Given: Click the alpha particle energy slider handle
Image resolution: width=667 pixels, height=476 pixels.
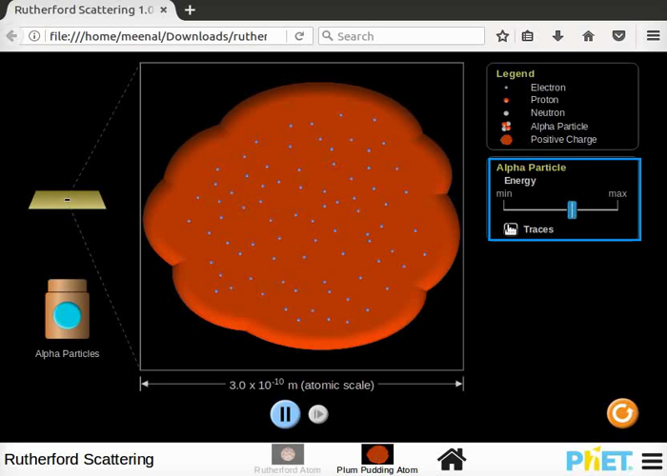Looking at the screenshot, I should click(x=572, y=209).
